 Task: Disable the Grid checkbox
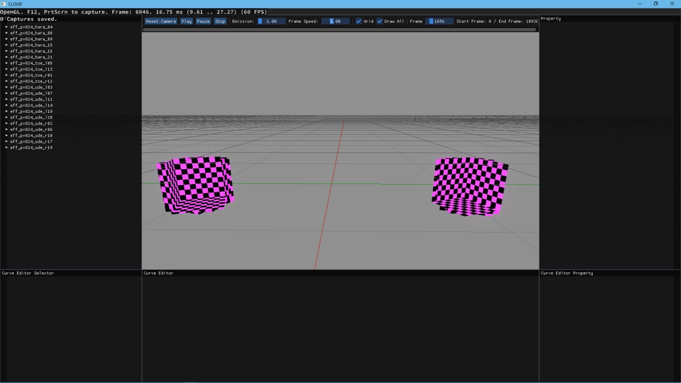[x=359, y=21]
